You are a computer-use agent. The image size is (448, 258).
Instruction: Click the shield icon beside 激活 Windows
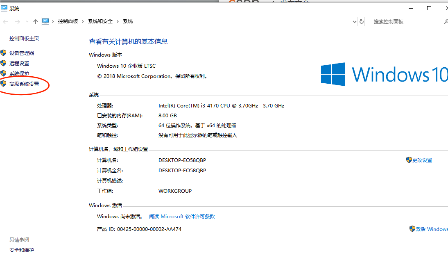412,229
